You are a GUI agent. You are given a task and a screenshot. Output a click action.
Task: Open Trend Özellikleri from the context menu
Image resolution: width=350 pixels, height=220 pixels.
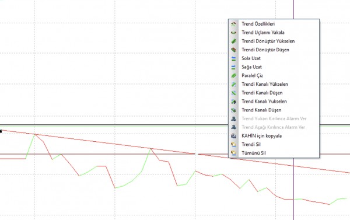pyautogui.click(x=274, y=24)
